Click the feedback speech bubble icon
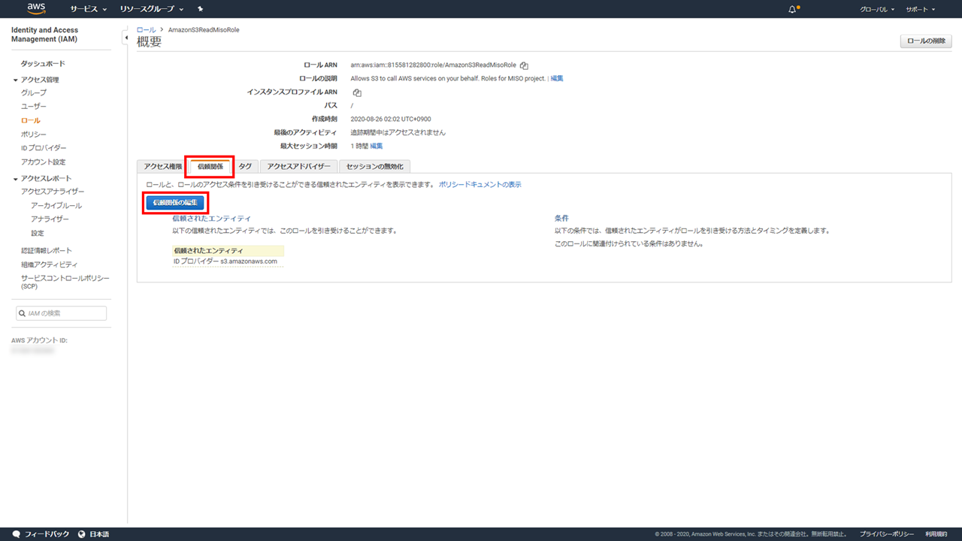 (x=16, y=534)
